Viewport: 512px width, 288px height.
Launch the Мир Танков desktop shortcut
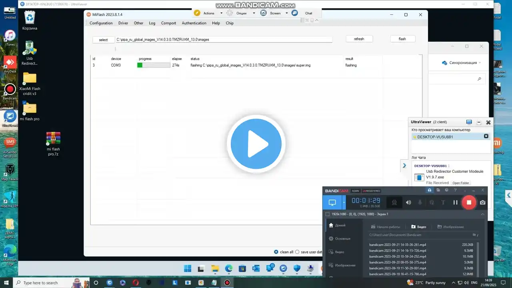[x=10, y=172]
